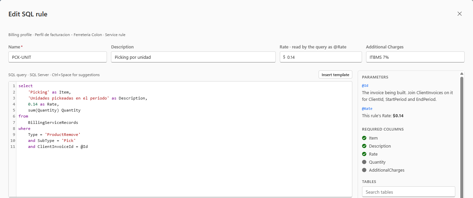Click the 'where' keyword on line 8
Viewport: 473px width, 198px height.
tap(24, 129)
